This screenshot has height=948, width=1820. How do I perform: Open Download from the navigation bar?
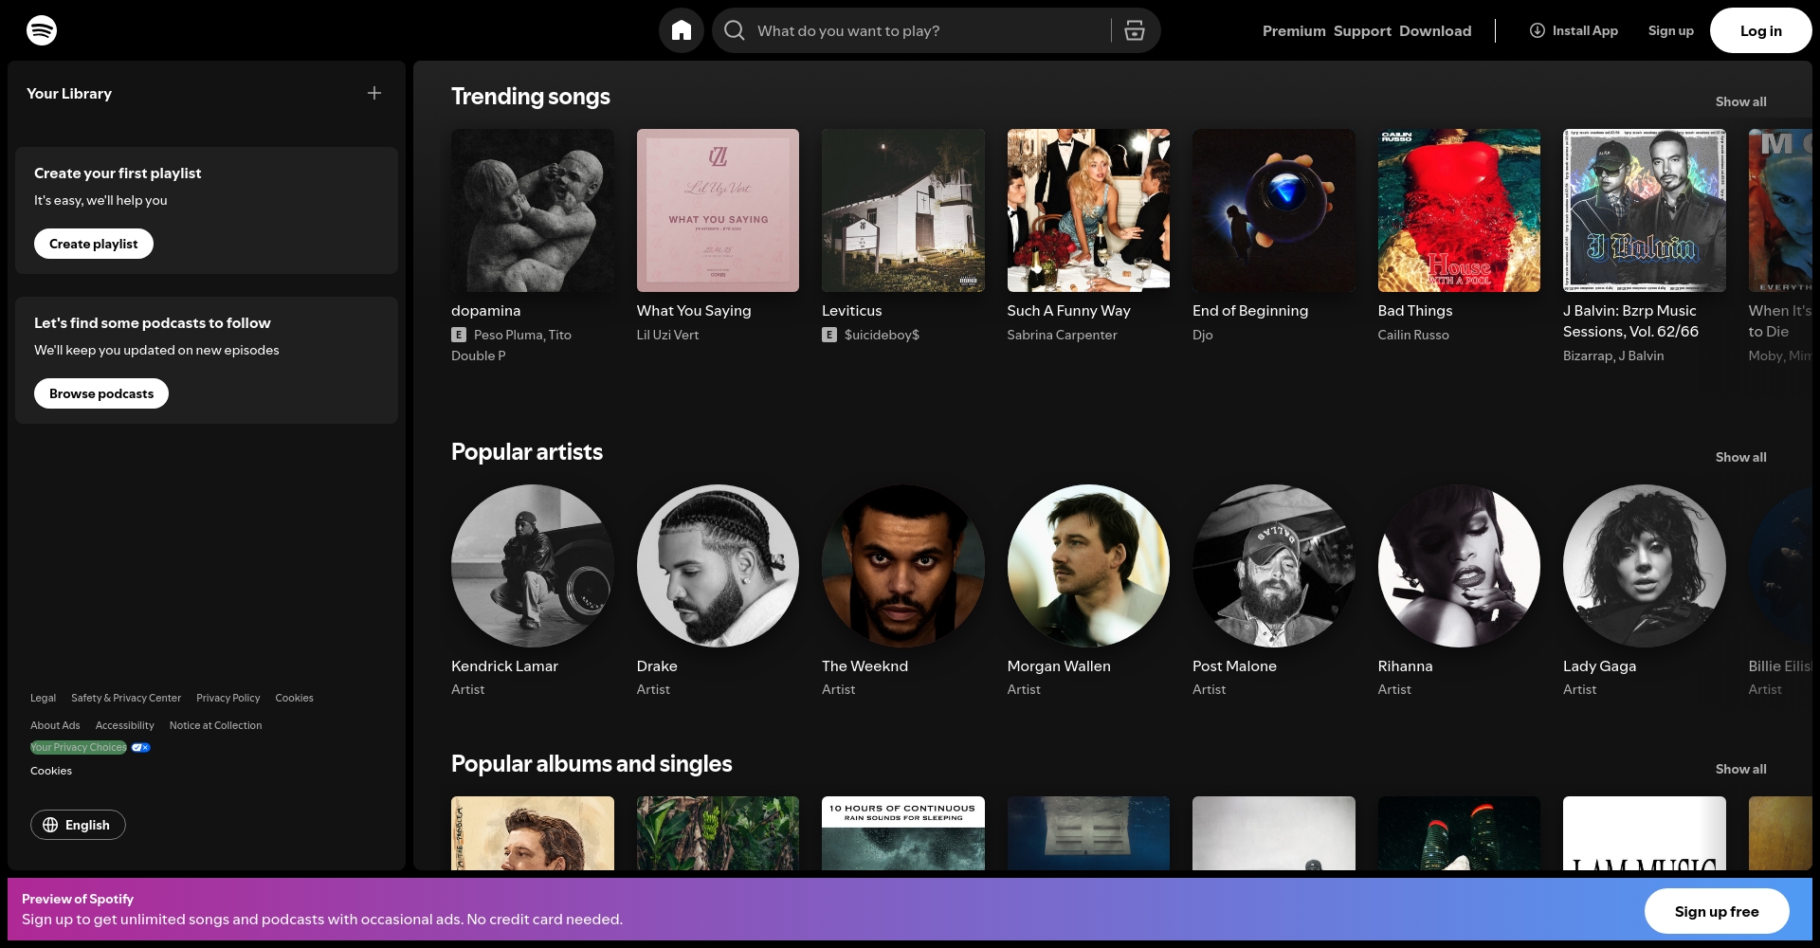pos(1434,29)
